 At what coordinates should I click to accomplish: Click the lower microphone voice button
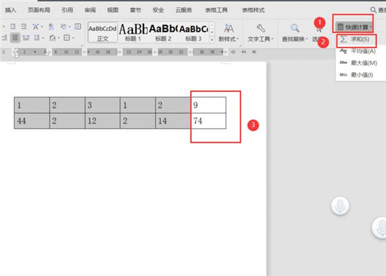coord(380,227)
